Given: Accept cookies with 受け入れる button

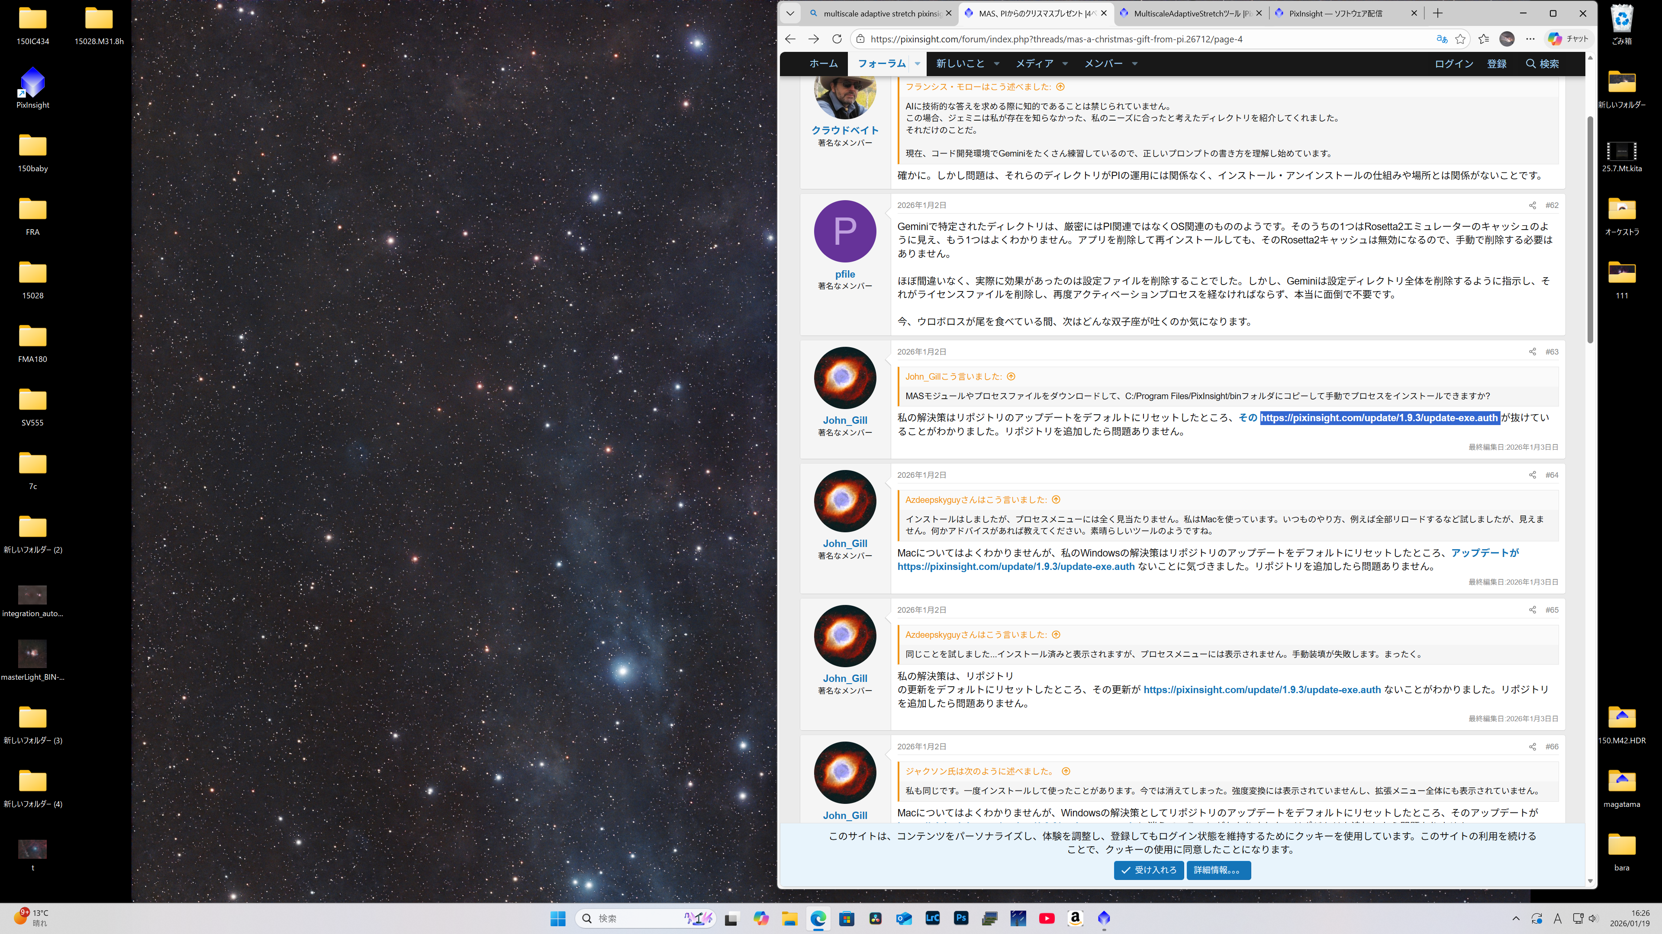Looking at the screenshot, I should click(1148, 870).
